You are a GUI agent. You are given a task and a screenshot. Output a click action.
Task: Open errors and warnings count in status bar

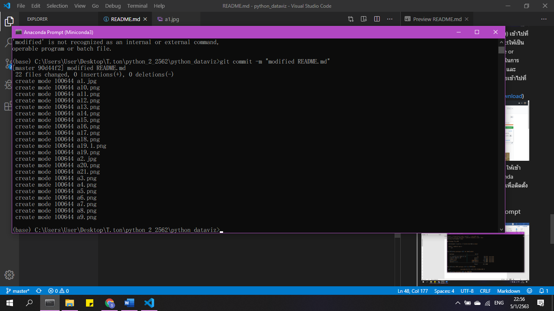pyautogui.click(x=58, y=291)
